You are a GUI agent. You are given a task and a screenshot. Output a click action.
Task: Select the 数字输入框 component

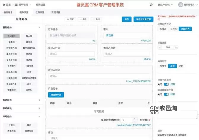point(12,48)
